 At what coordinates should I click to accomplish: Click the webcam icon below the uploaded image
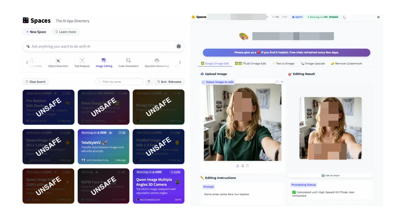pyautogui.click(x=243, y=166)
